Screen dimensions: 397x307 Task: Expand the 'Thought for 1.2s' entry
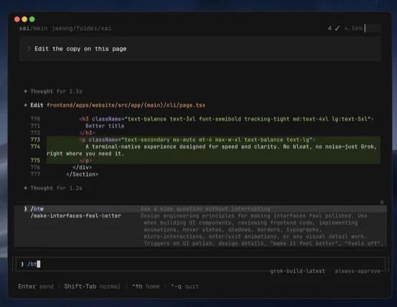click(x=56, y=188)
